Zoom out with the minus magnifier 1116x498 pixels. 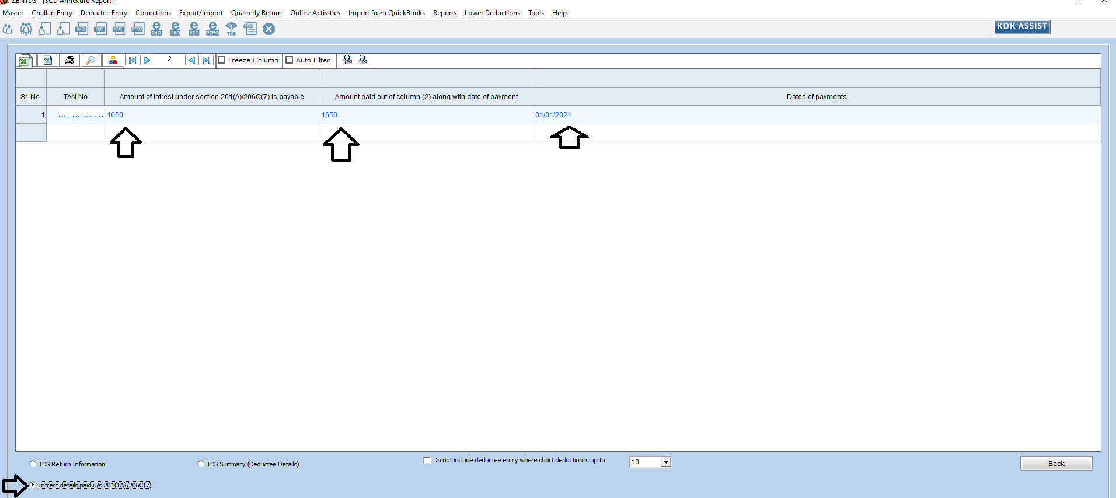point(362,60)
